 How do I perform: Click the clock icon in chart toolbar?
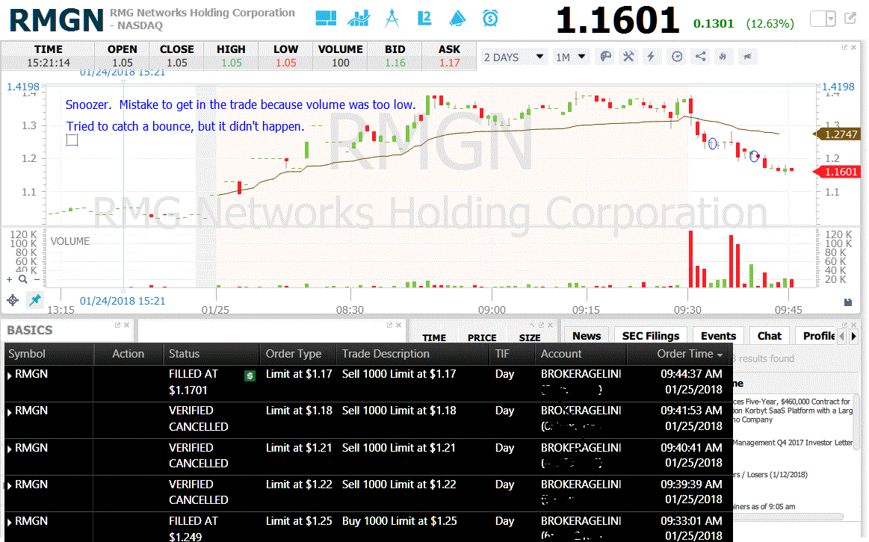pyautogui.click(x=677, y=57)
